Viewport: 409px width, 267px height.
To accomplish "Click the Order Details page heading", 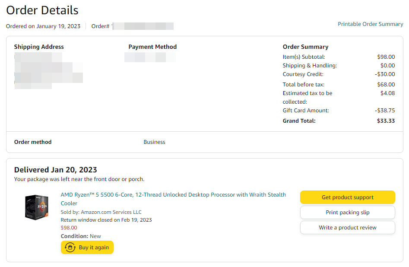I will (42, 10).
